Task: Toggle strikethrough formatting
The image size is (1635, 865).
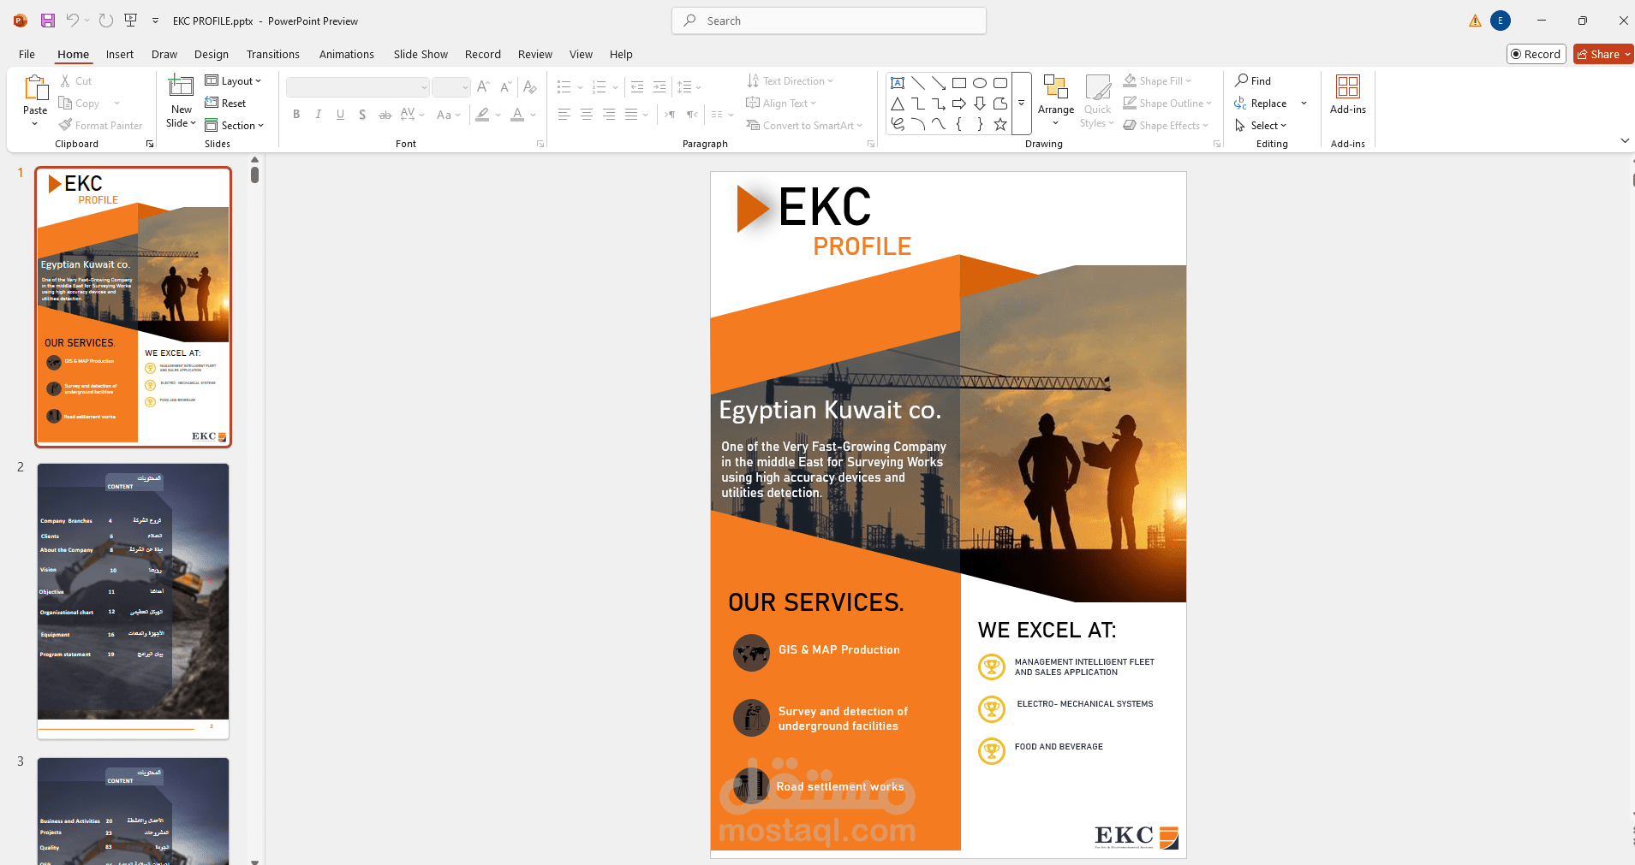Action: 385,114
